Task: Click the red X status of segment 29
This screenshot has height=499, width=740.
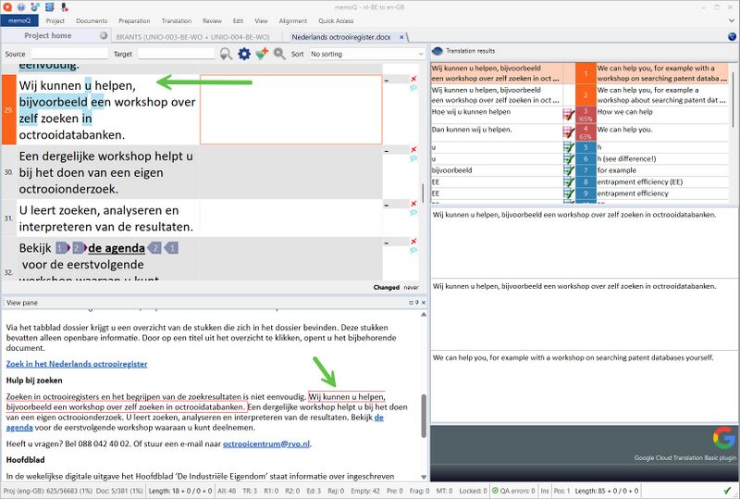Action: 413,79
